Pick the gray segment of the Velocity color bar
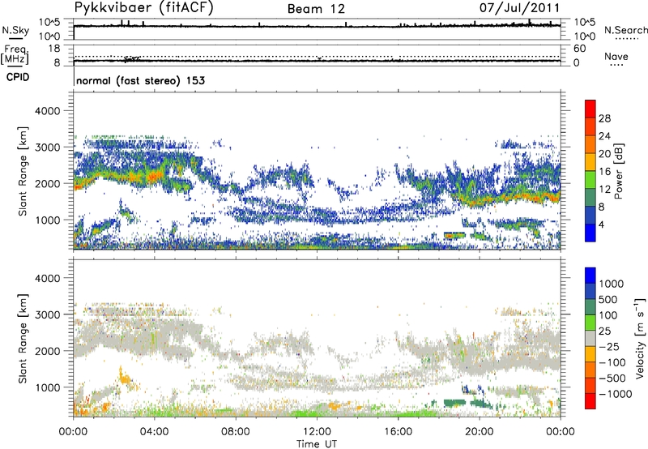The image size is (648, 449). pyautogui.click(x=590, y=338)
